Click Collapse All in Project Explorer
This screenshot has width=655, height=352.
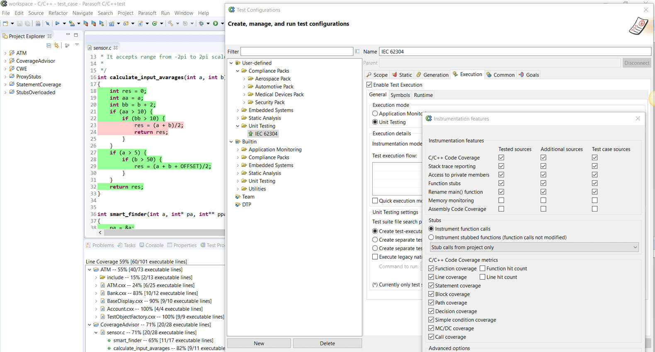[x=49, y=45]
